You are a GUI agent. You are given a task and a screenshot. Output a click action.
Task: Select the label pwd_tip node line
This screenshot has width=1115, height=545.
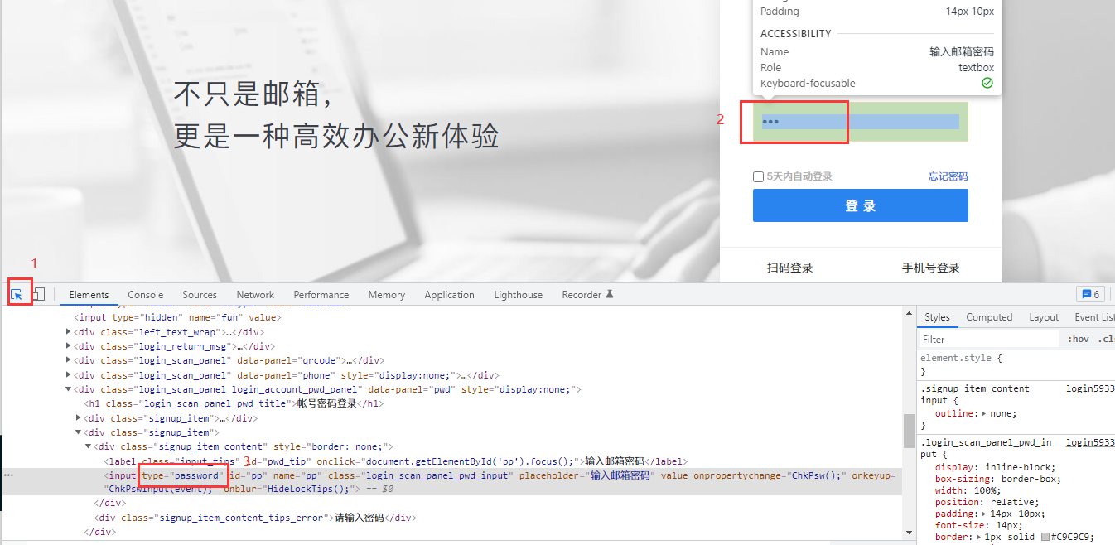pyautogui.click(x=395, y=461)
